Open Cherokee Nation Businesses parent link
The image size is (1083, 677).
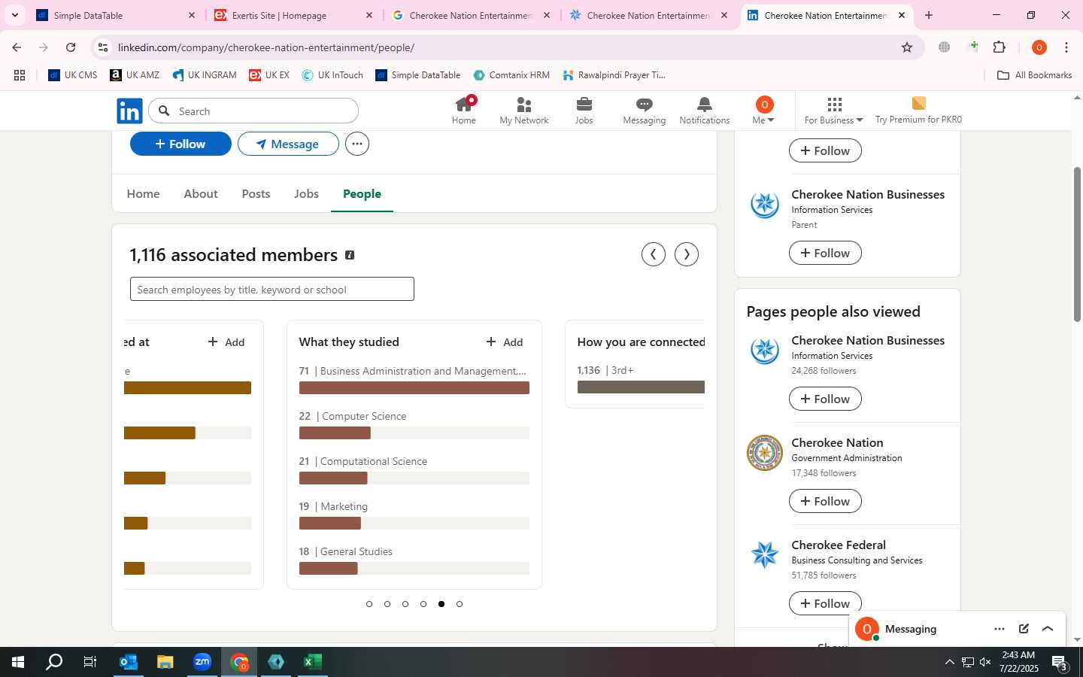868,194
